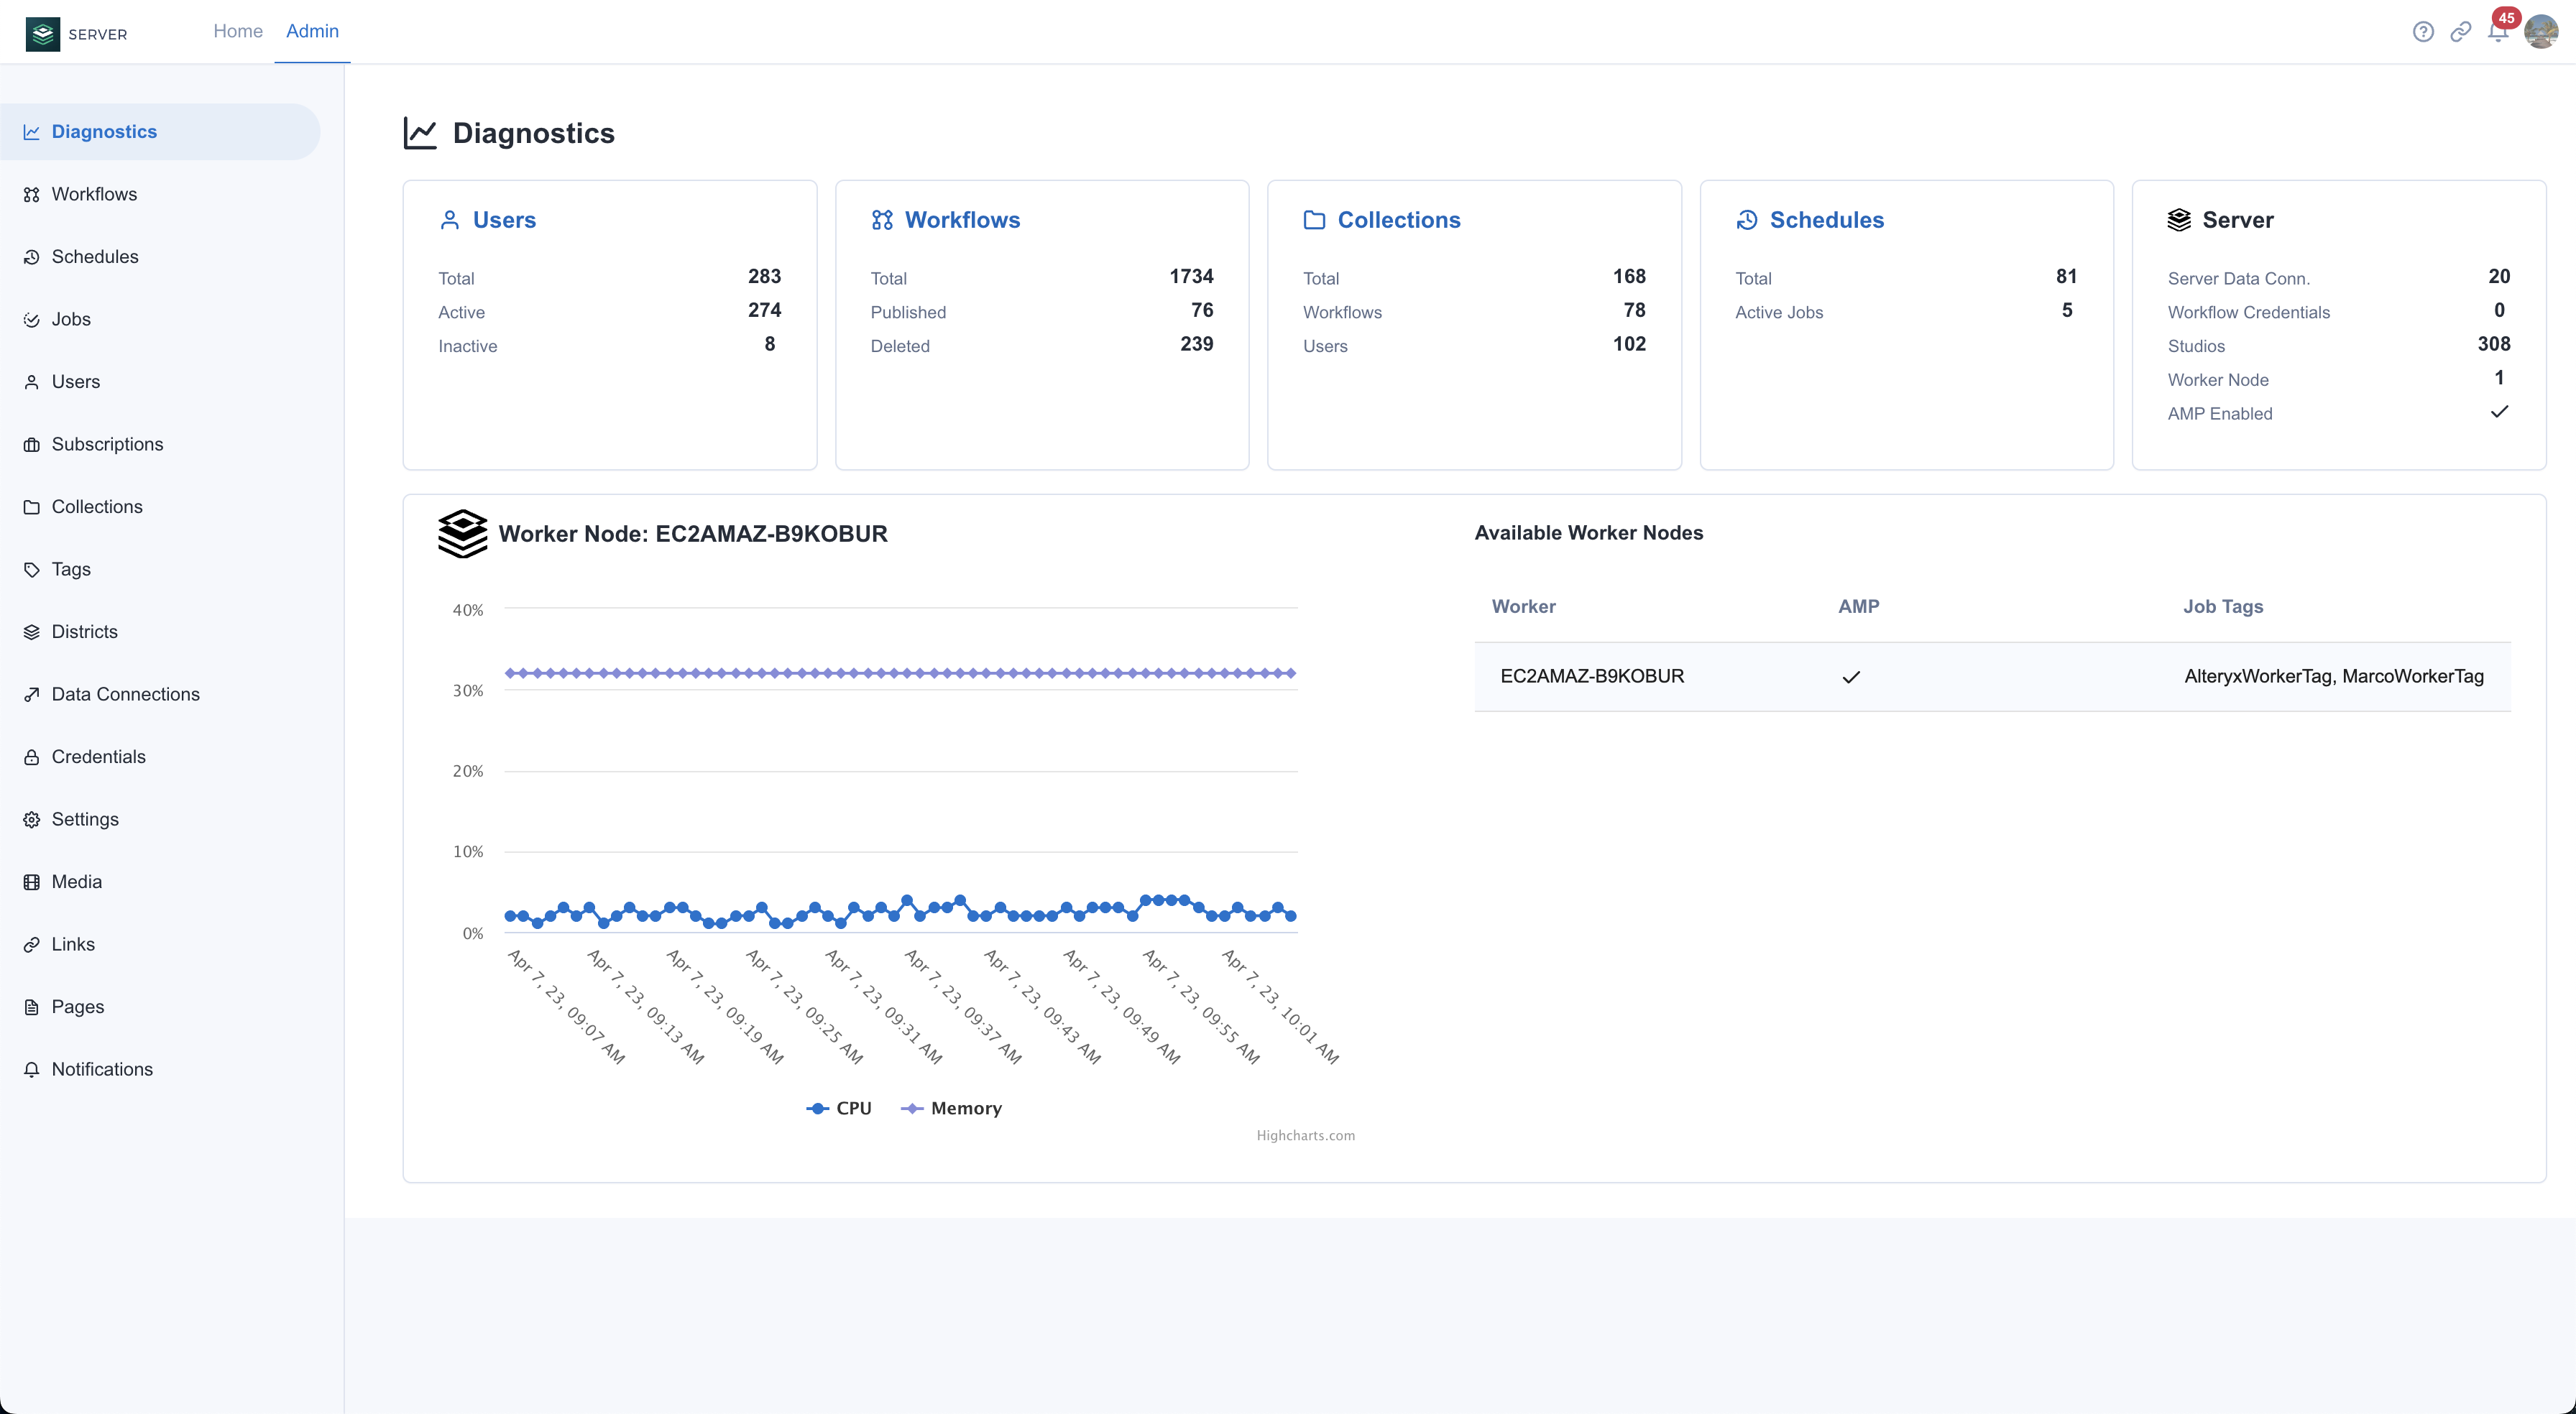Viewport: 2576px width, 1414px height.
Task: Click the Collections card folder icon
Action: pos(1314,220)
